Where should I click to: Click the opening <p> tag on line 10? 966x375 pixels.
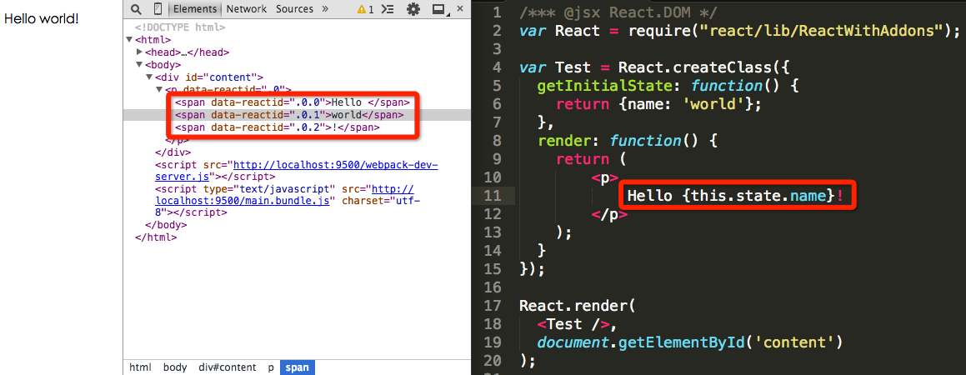pyautogui.click(x=605, y=178)
